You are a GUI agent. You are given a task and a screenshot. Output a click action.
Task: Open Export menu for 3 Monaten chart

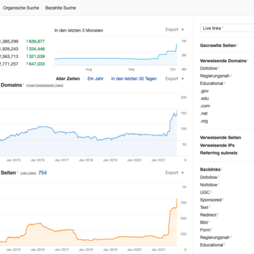tap(175, 30)
